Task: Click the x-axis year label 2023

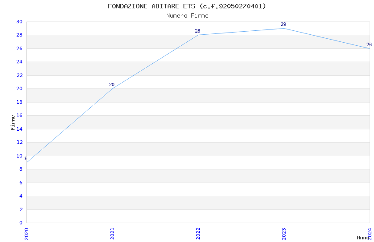Action: (x=284, y=234)
